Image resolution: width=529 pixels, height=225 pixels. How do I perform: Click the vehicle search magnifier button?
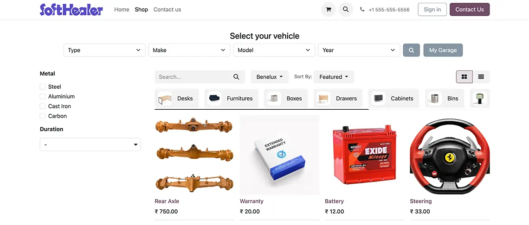[411, 50]
